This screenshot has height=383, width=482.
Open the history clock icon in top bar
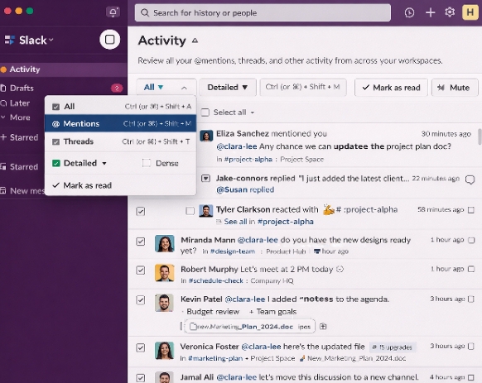pos(409,12)
